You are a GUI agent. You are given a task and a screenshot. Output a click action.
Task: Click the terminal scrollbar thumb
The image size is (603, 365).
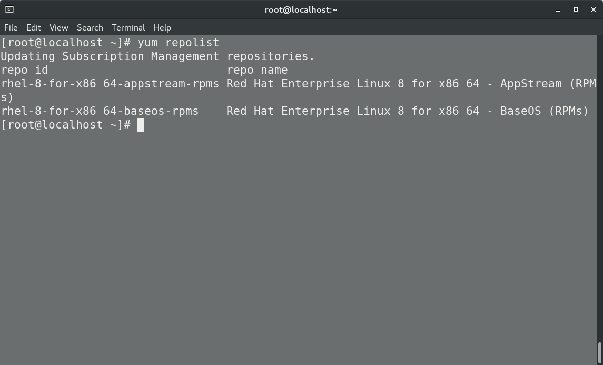click(599, 353)
